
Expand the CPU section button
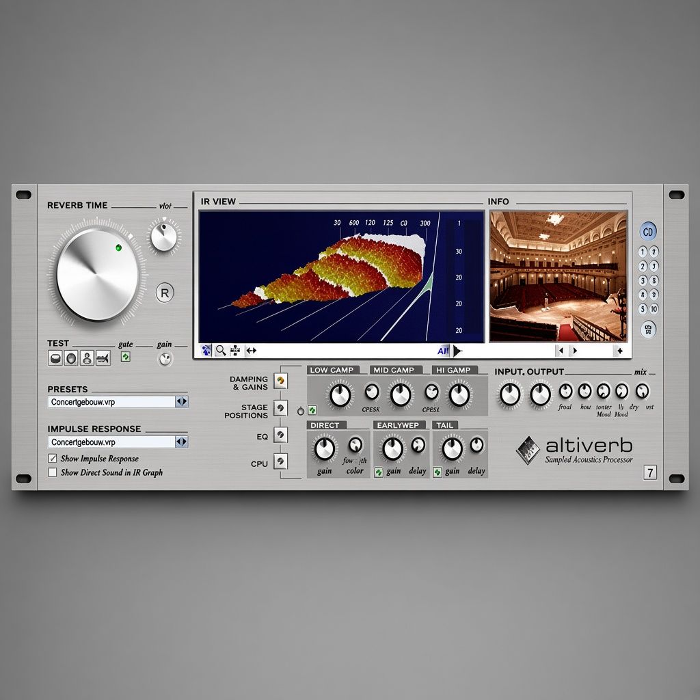coord(280,461)
